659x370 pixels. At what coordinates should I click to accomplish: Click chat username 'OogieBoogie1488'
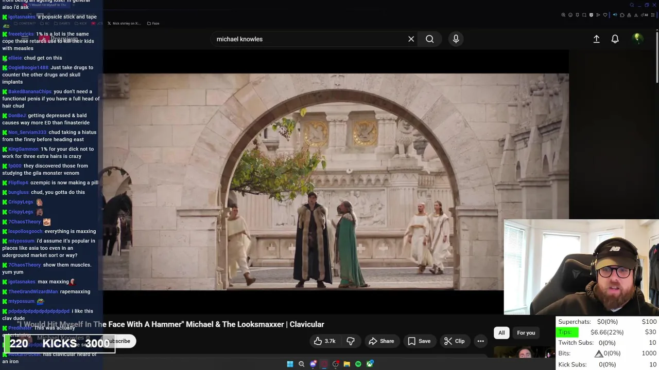tap(28, 67)
